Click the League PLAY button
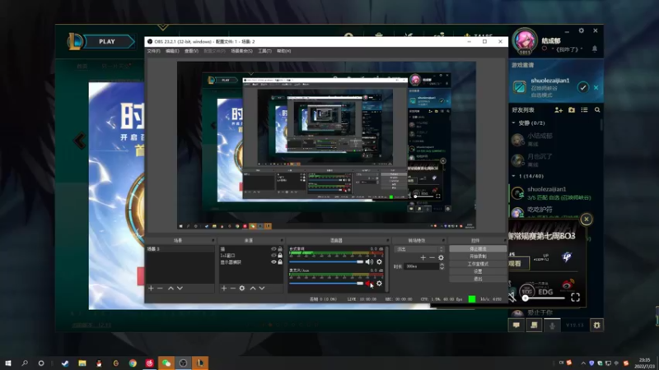The height and width of the screenshot is (370, 659). tap(107, 42)
